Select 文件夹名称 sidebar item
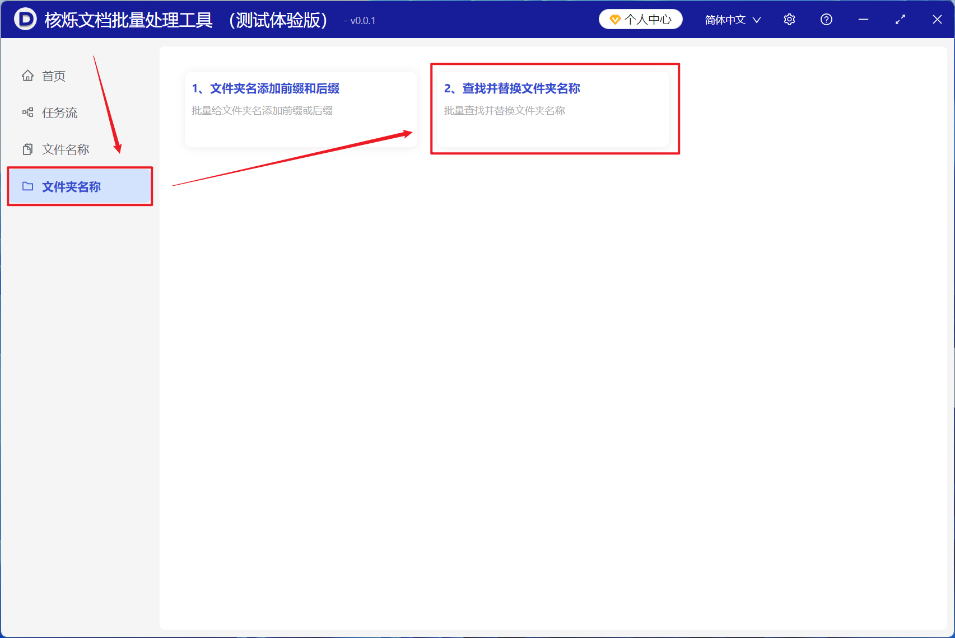Screen dimensions: 955x638 point(80,186)
